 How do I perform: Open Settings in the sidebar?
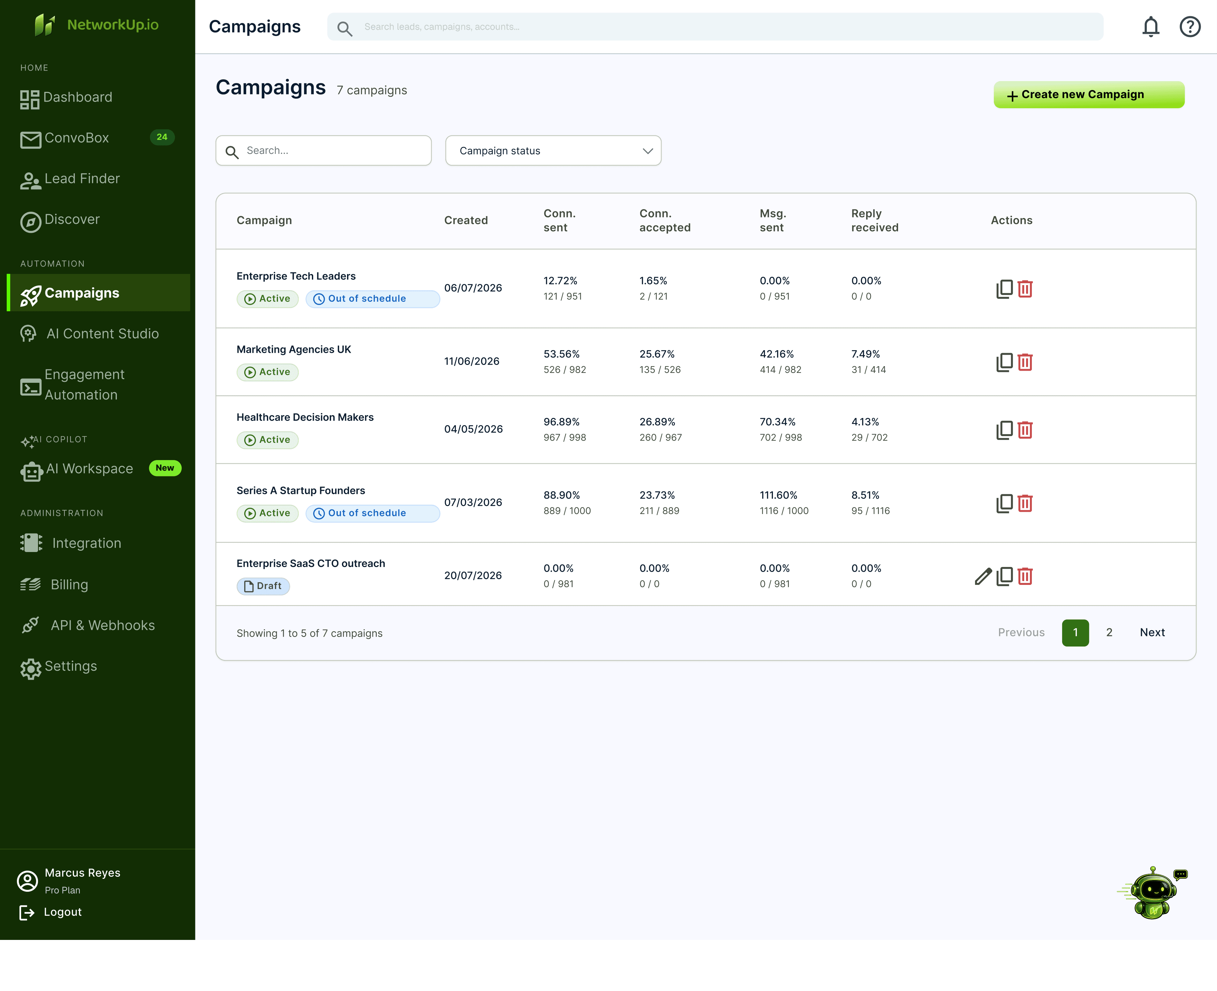[x=98, y=667]
